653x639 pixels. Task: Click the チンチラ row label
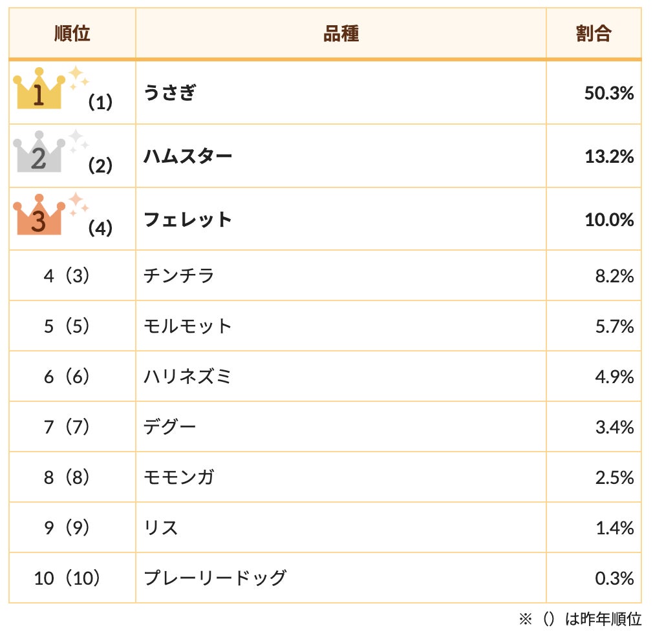coord(178,276)
